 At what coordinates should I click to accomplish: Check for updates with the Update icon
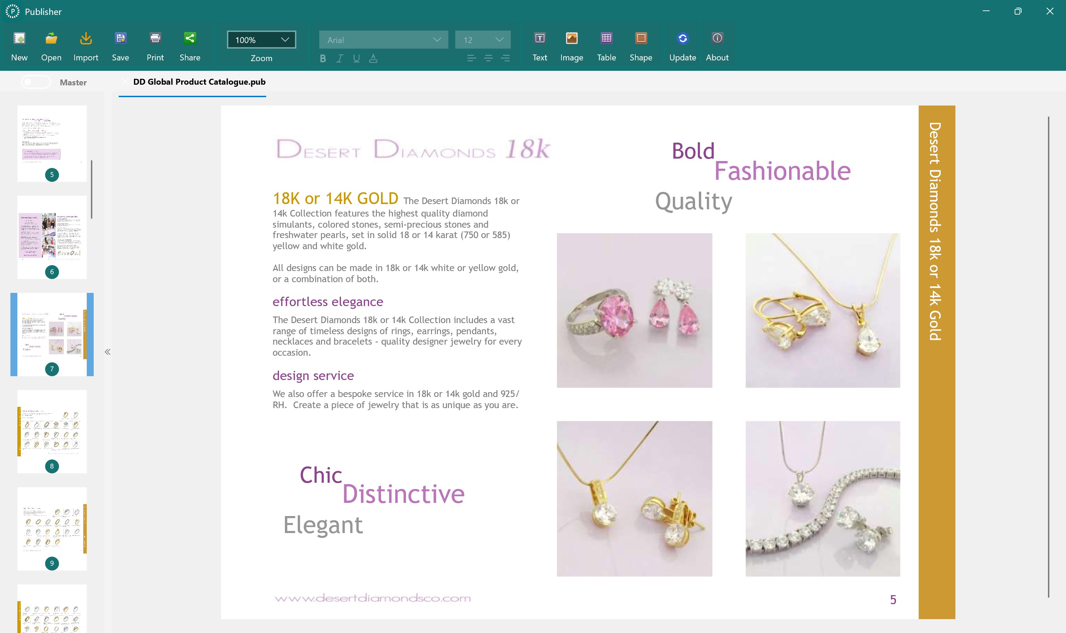click(682, 45)
